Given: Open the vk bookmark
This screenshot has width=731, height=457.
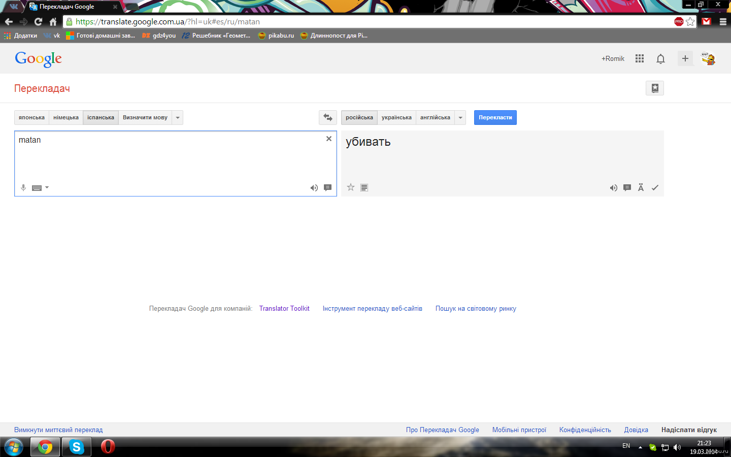Looking at the screenshot, I should [52, 36].
